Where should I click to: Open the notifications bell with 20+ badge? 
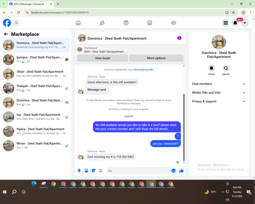pyautogui.click(x=235, y=23)
